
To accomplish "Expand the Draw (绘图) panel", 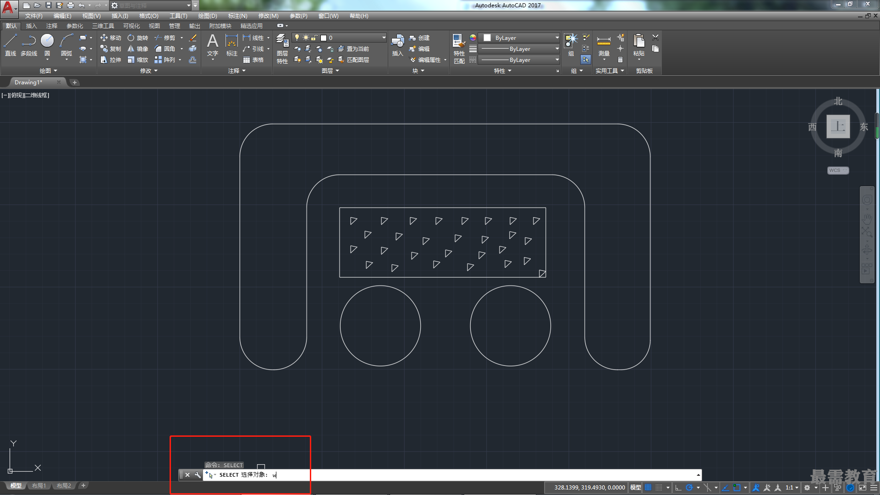I will [x=48, y=71].
